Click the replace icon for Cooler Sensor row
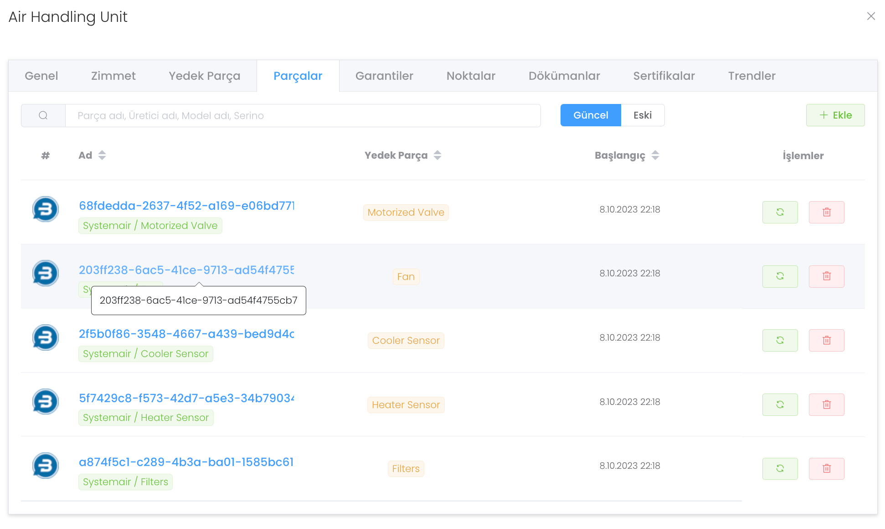 click(x=780, y=340)
